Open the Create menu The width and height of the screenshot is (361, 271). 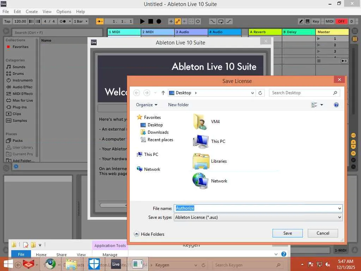click(32, 12)
